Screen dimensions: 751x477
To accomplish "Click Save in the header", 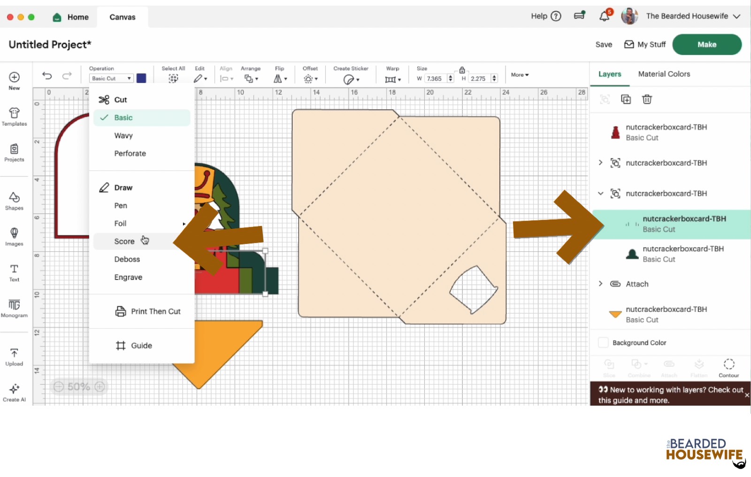I will click(604, 45).
